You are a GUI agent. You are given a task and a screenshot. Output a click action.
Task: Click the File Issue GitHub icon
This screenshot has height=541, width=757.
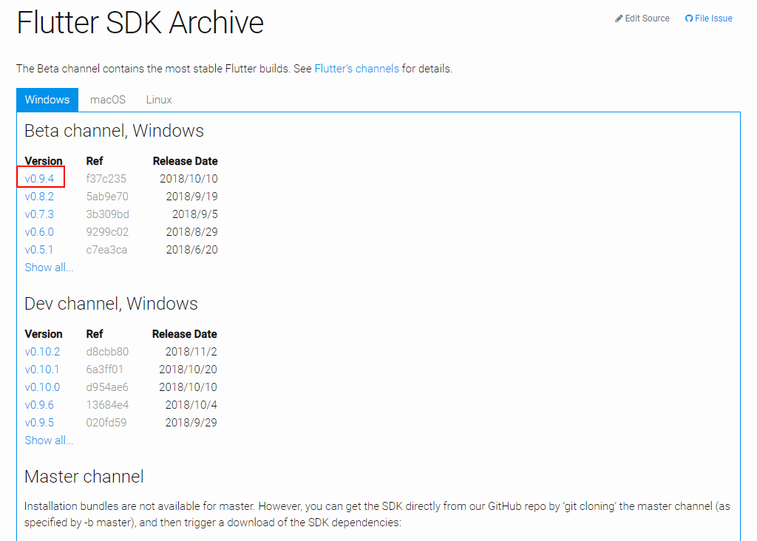(689, 18)
